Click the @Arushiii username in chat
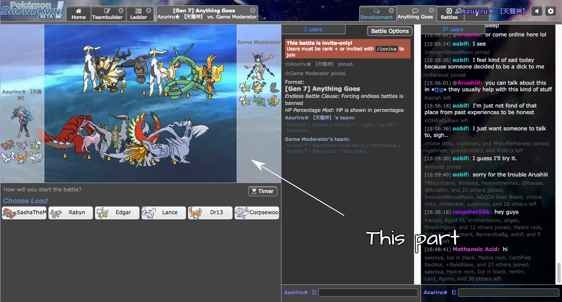 (467, 83)
